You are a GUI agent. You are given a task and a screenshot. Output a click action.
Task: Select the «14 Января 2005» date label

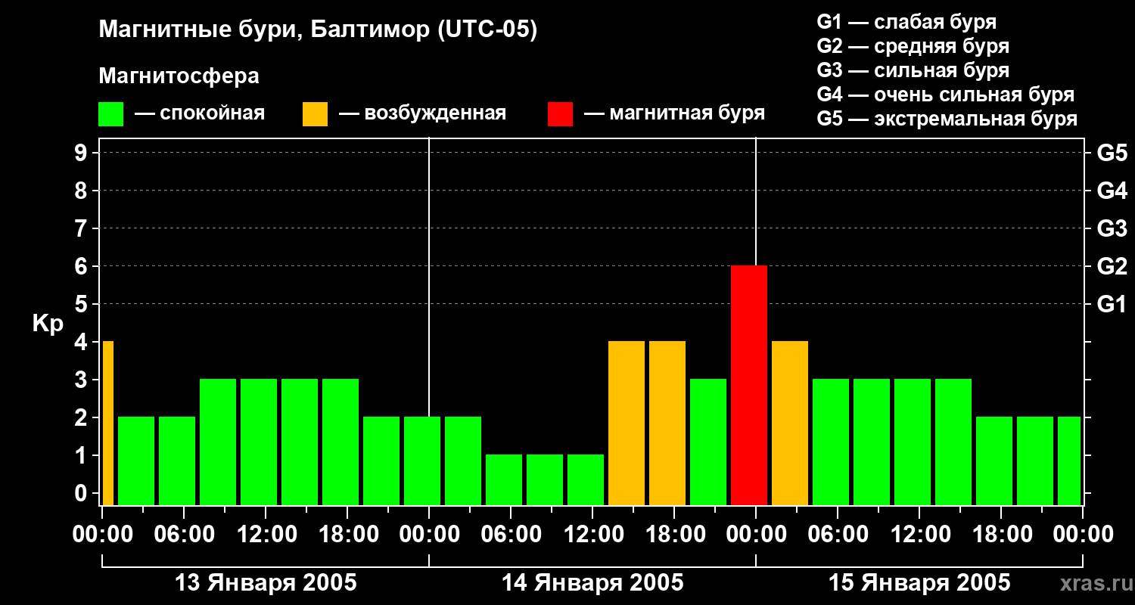pyautogui.click(x=592, y=583)
